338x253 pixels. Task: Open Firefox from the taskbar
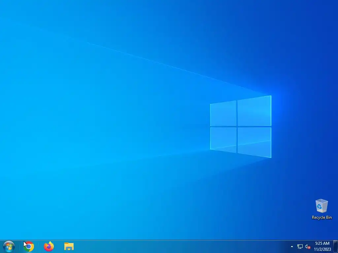pos(49,246)
